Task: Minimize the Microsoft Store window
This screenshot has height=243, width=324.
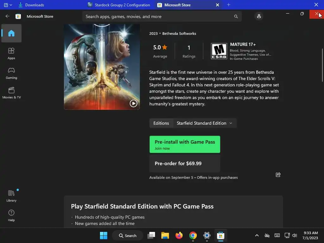Action: [x=287, y=14]
